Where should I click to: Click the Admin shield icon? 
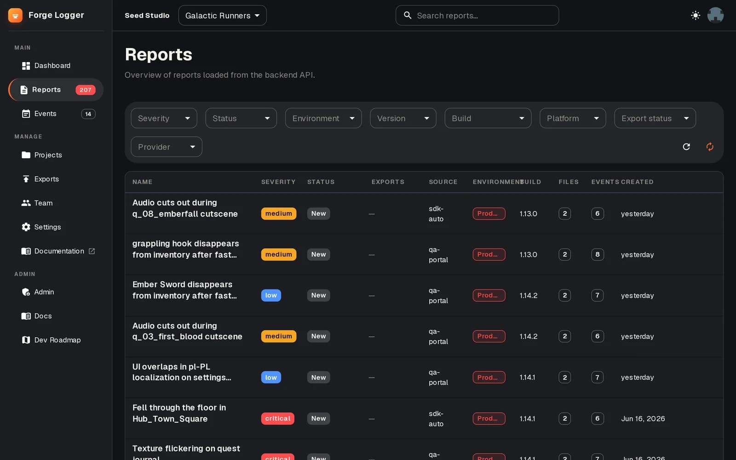(26, 292)
